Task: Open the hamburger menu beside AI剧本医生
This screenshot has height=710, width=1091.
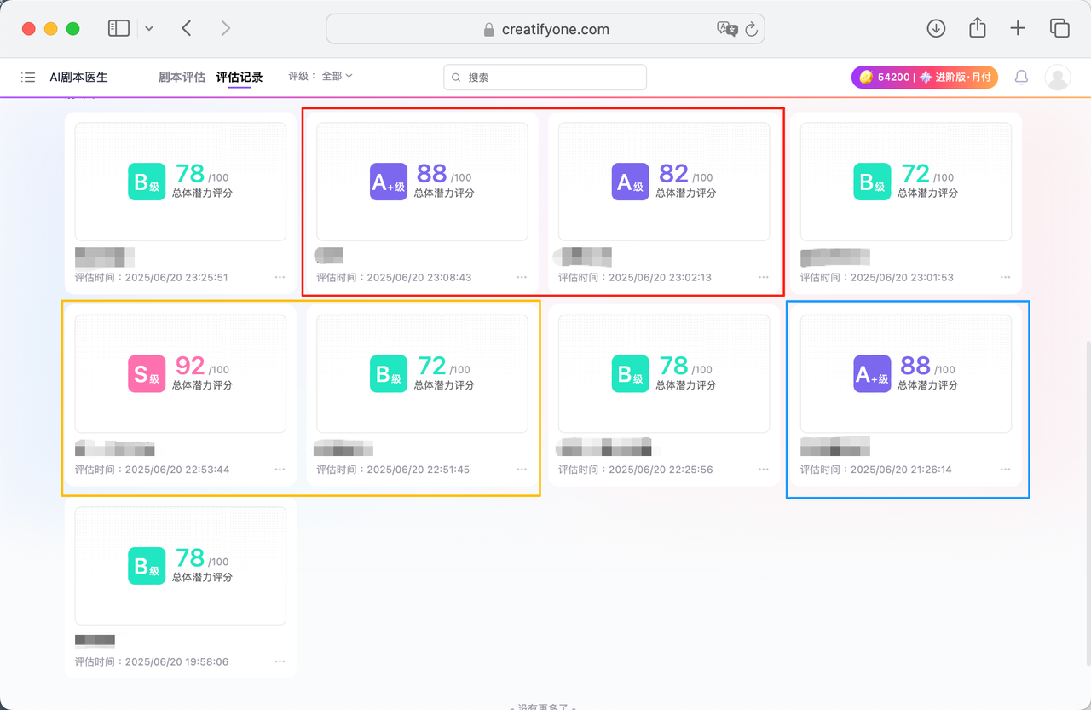Action: click(x=28, y=78)
